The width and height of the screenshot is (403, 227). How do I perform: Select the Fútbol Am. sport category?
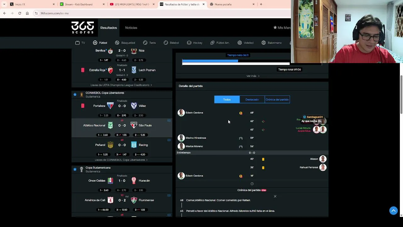[220, 43]
